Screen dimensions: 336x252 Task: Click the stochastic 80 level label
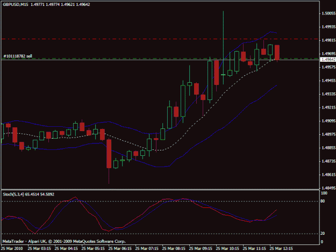(x=323, y=201)
